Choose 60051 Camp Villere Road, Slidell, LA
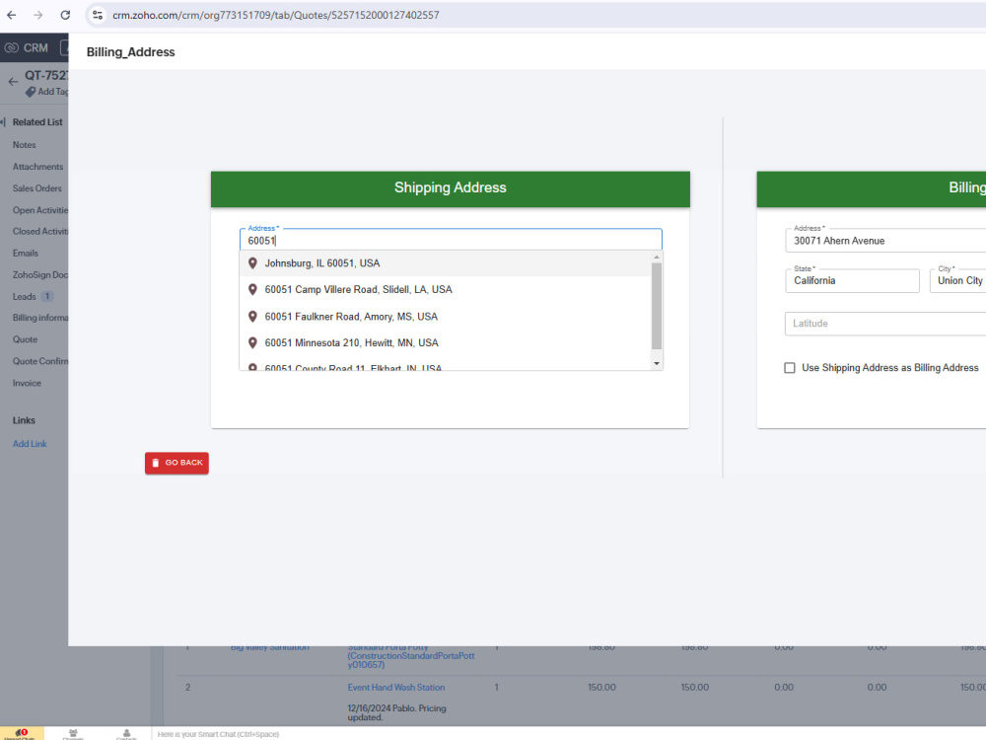986x740 pixels. coord(446,289)
